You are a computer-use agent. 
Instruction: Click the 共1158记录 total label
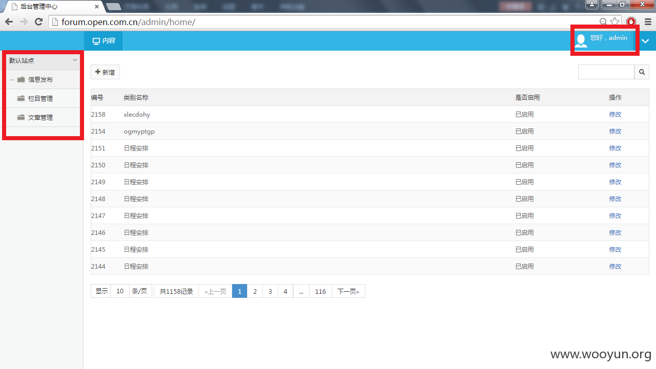pos(176,291)
